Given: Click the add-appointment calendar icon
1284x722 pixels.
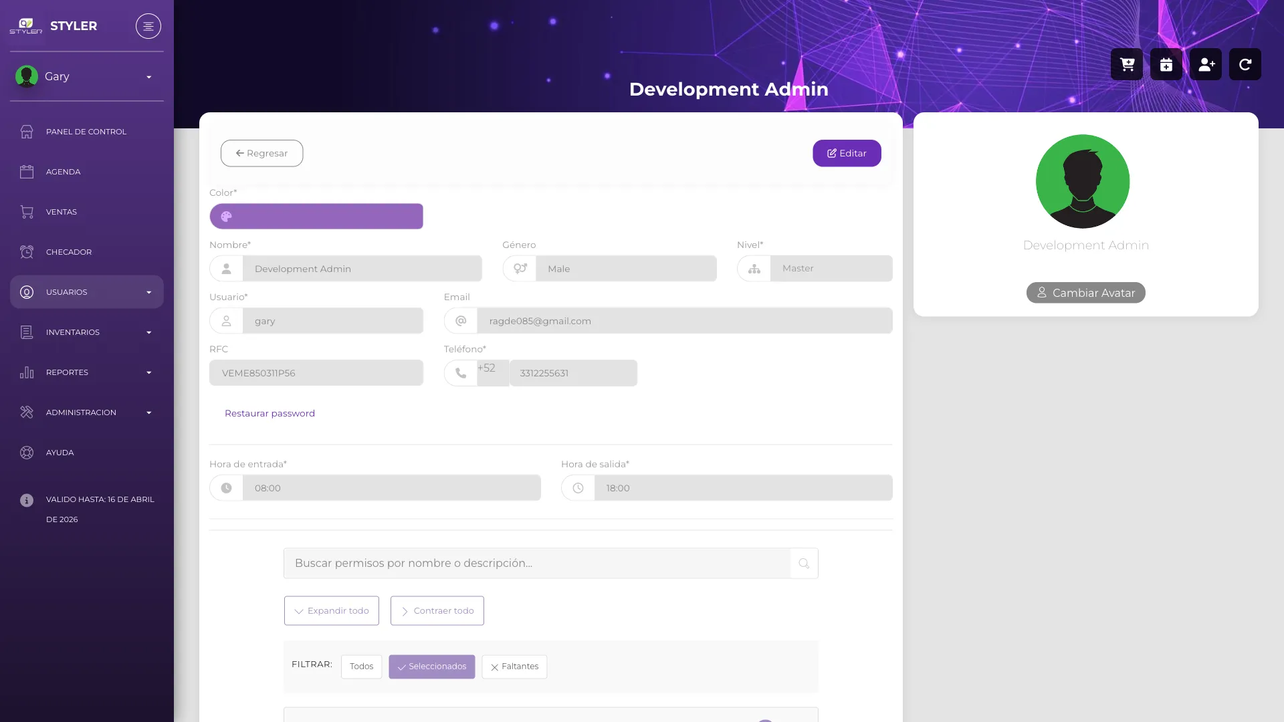Looking at the screenshot, I should (x=1166, y=64).
